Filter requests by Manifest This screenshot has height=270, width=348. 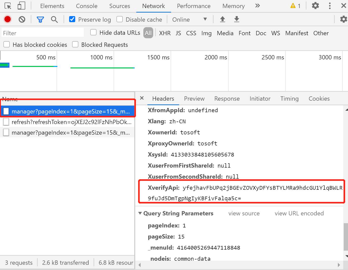(297, 33)
